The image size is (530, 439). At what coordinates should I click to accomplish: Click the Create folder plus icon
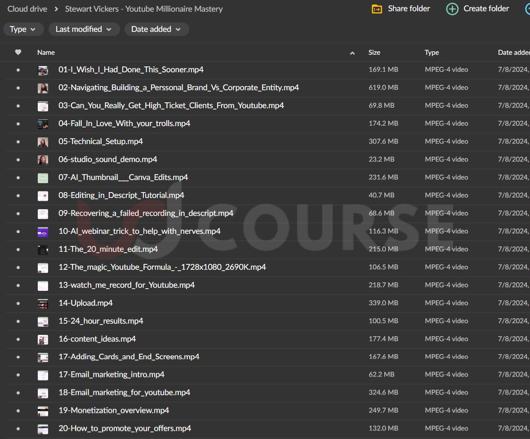452,9
